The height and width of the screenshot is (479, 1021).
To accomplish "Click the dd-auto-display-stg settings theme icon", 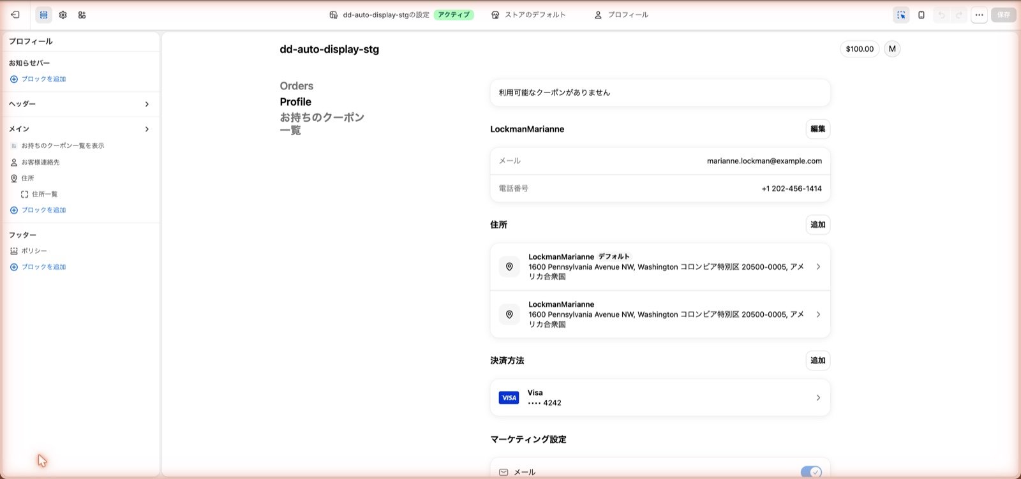I will [x=333, y=15].
